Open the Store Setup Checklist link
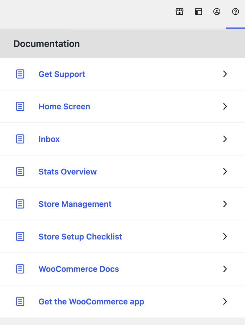245x325 pixels. [80, 237]
